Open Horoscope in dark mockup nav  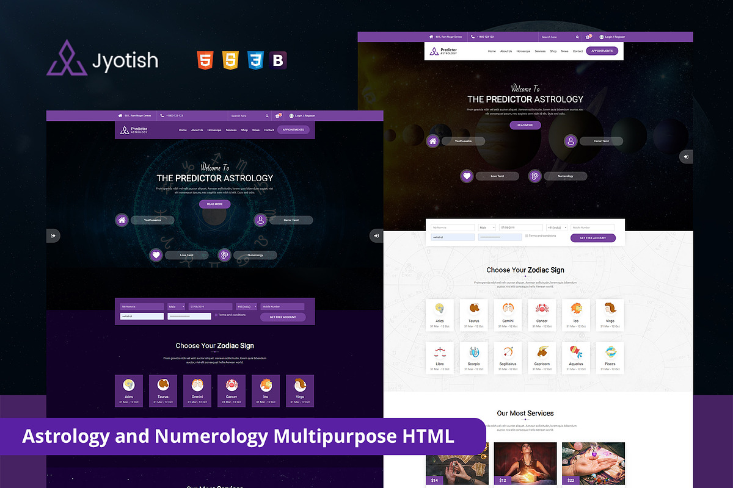(214, 130)
